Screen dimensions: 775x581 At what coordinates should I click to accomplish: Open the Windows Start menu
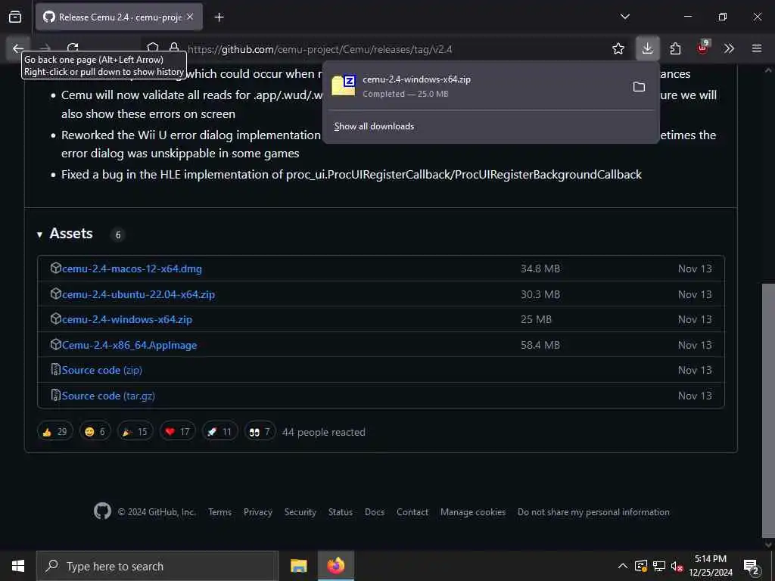tap(18, 566)
